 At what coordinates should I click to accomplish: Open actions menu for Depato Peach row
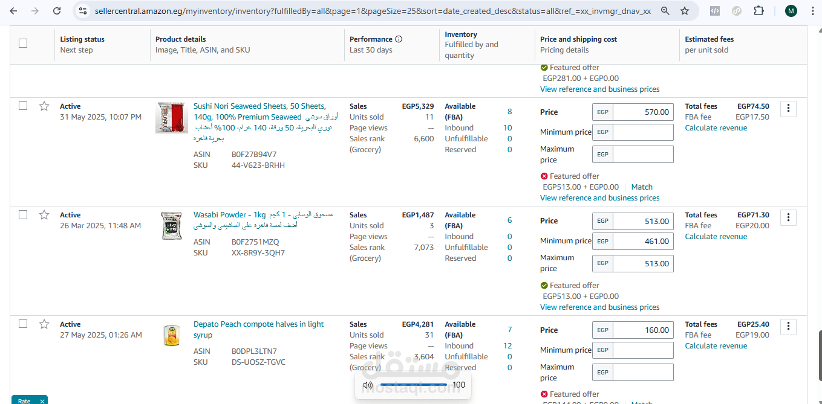tap(788, 327)
